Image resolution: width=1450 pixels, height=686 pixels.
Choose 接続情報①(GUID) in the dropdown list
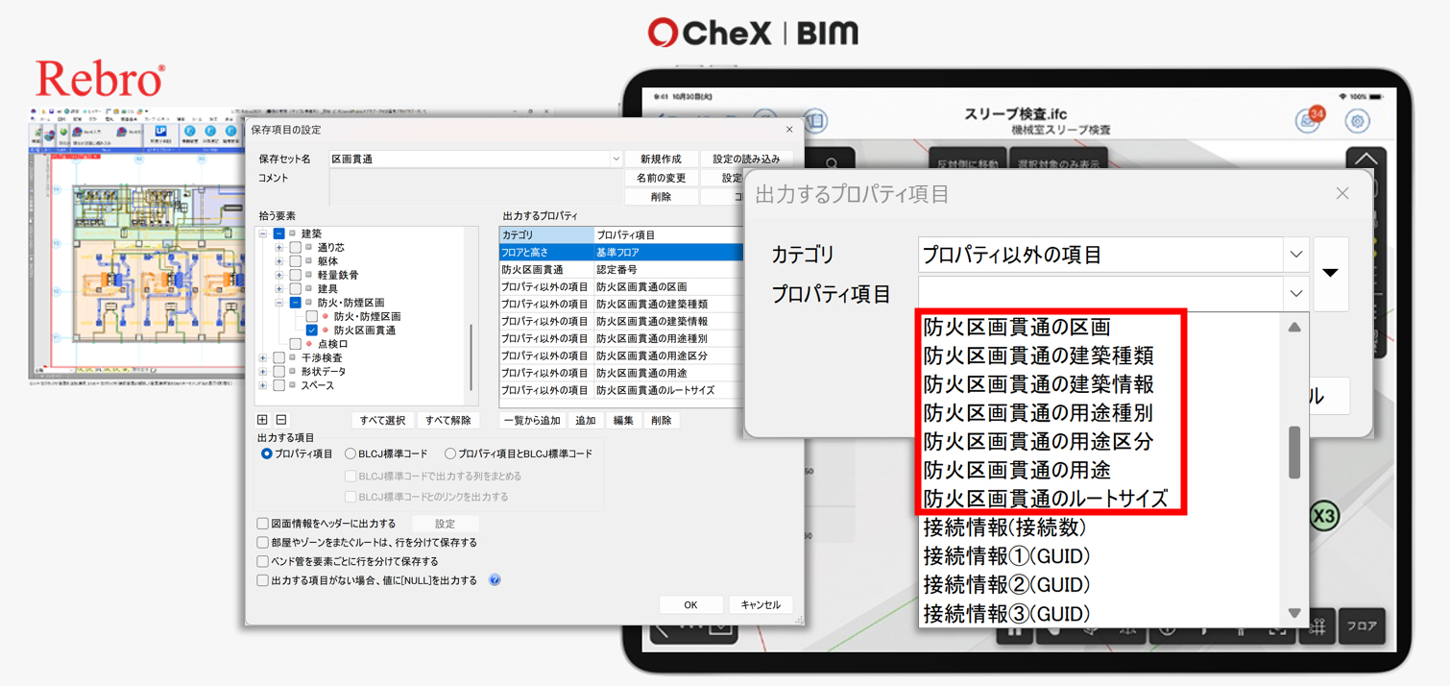1005,556
